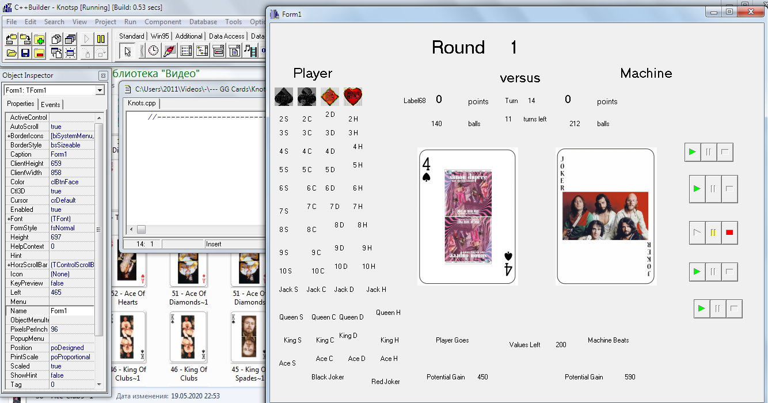Viewport: 768px width, 403px height.
Task: Select the Color property value clBtnFace
Action: tap(71, 182)
